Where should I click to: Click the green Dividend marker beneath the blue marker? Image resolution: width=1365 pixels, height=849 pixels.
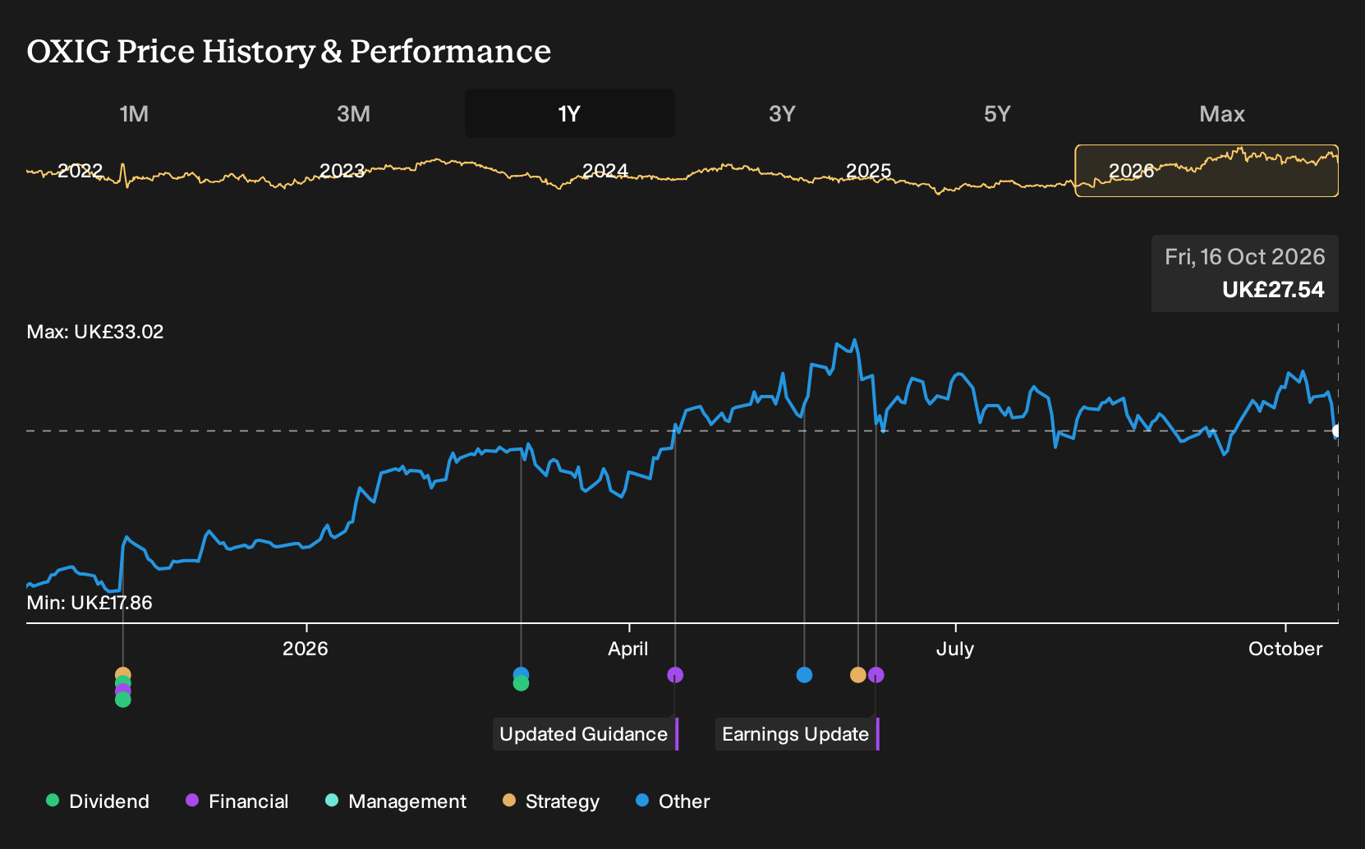[521, 684]
